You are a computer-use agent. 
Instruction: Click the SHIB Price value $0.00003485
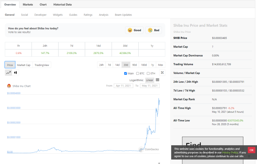pos(219,38)
